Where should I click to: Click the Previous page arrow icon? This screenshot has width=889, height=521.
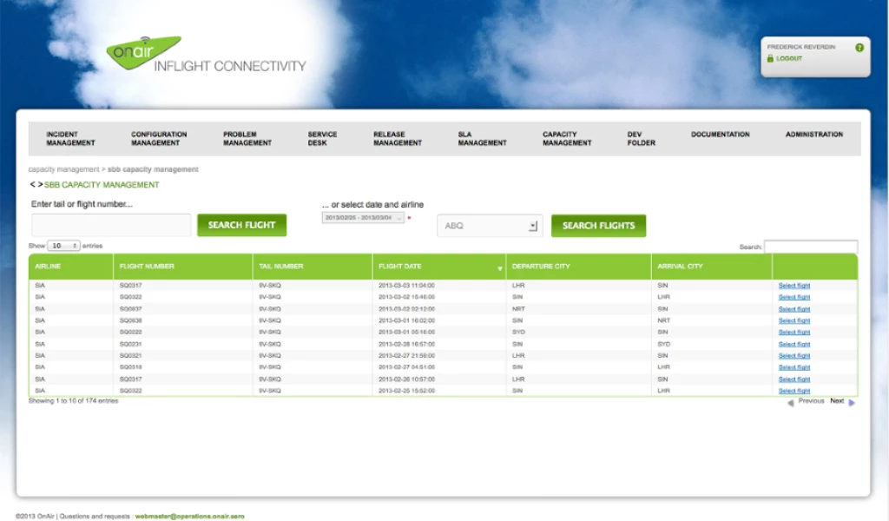coord(790,403)
